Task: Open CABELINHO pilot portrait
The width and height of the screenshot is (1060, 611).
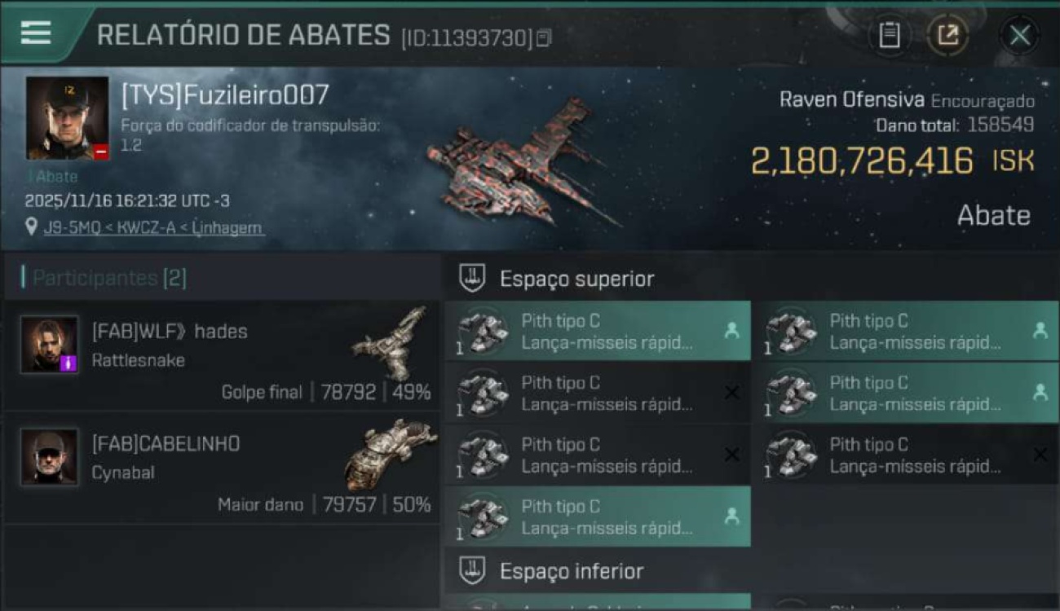Action: tap(50, 457)
